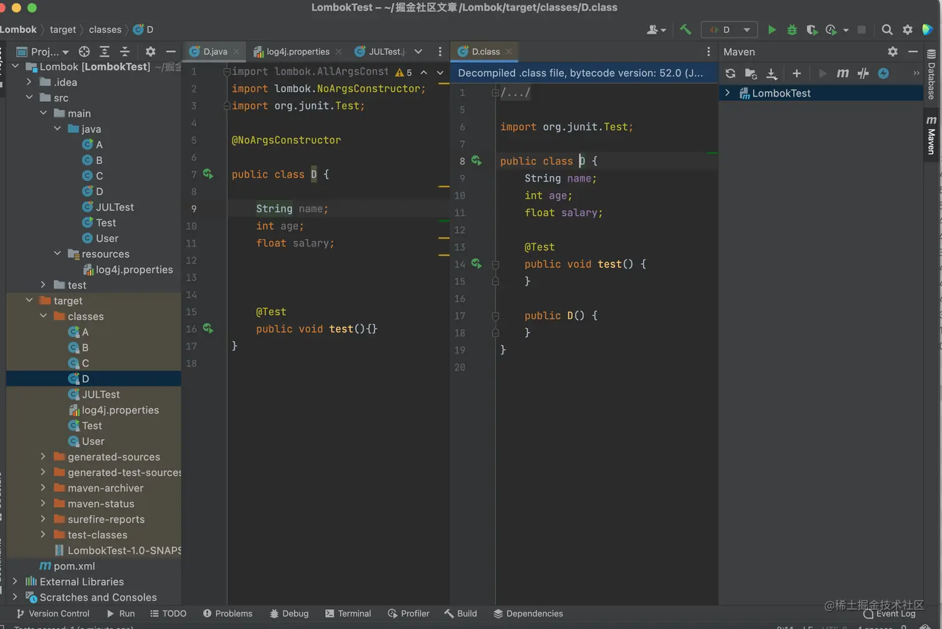The image size is (942, 629).
Task: Start debugging with the green bug icon
Action: tap(792, 29)
